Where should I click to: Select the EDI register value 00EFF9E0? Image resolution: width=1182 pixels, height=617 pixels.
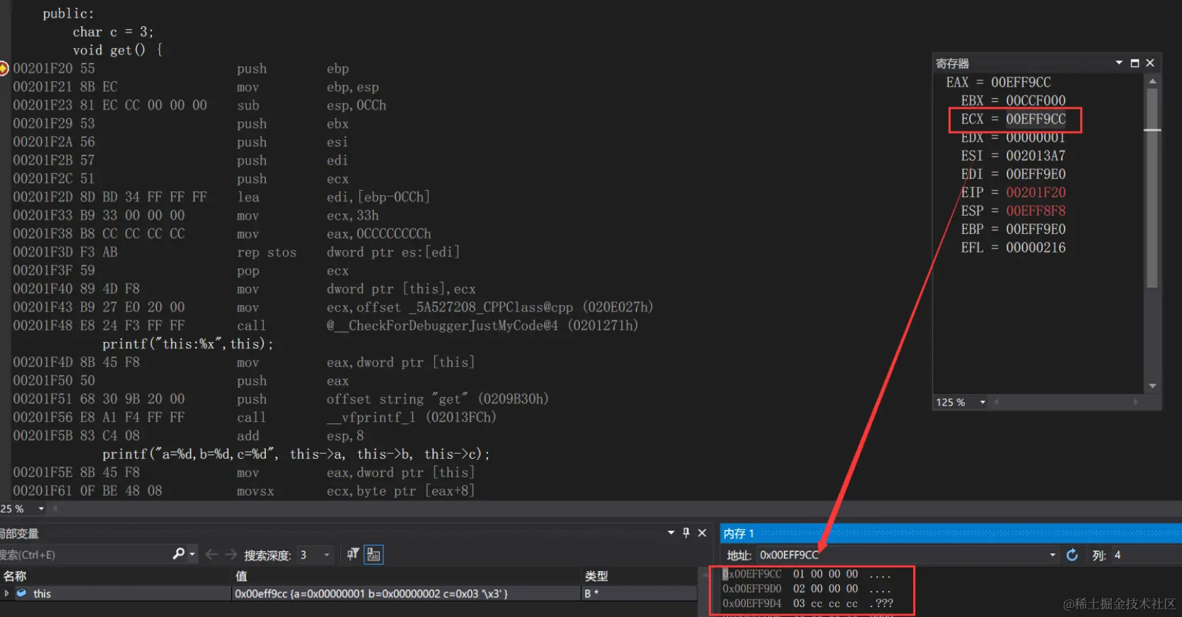click(x=1036, y=174)
